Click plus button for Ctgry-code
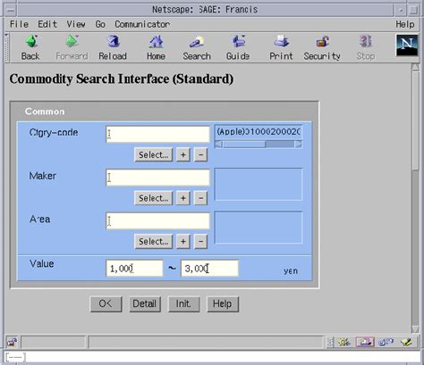Viewport: 424px width, 365px height. (x=183, y=154)
